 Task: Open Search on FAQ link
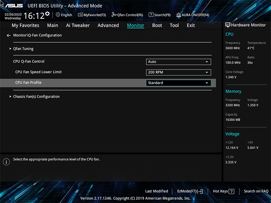click(x=256, y=191)
